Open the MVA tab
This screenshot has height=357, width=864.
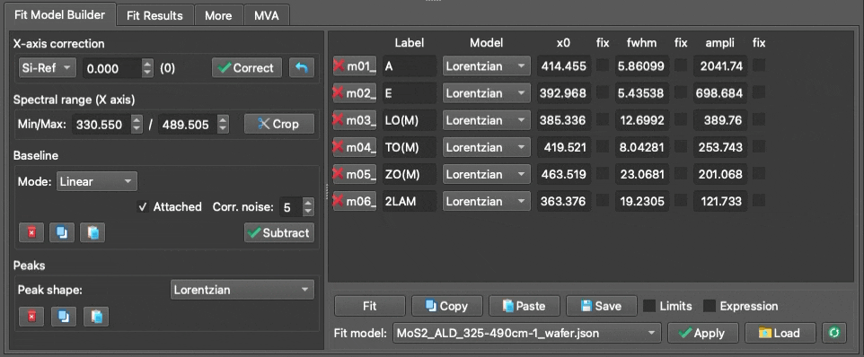pos(267,16)
